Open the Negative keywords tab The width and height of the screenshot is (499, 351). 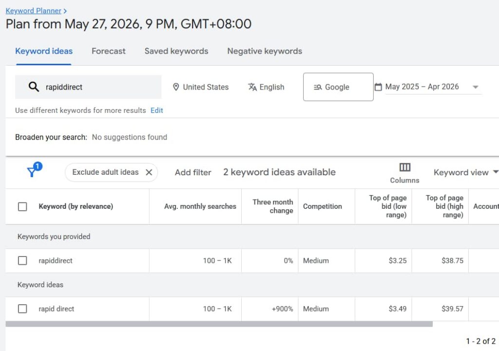(265, 51)
